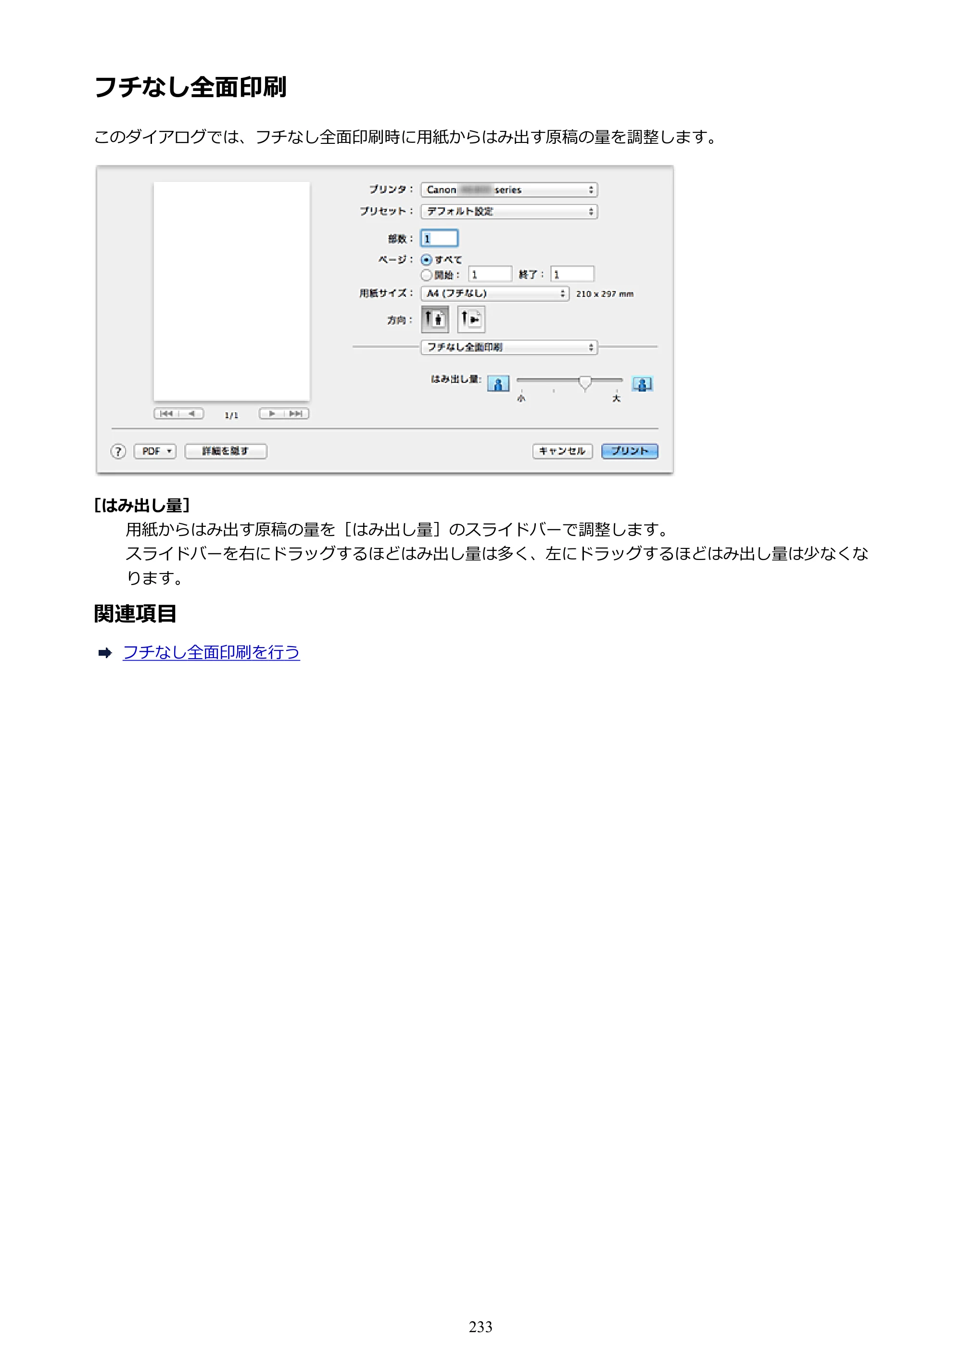
Task: Select portrait orientation icon
Action: point(434,319)
